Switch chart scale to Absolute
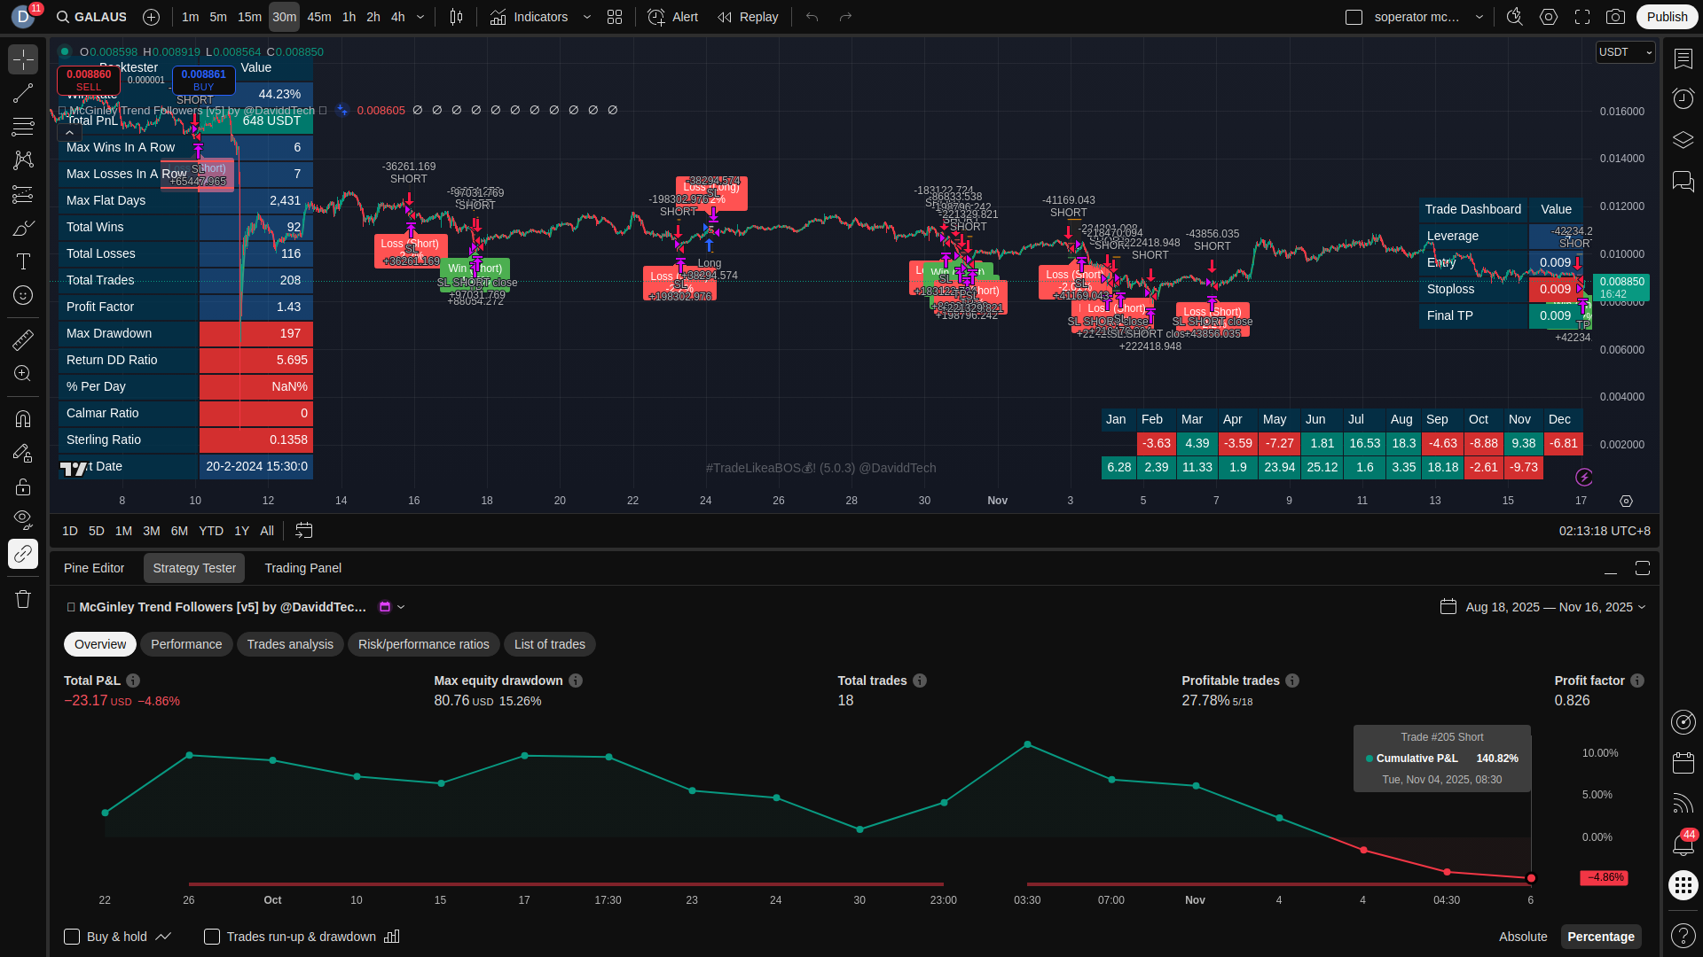Screen dimensions: 1703x957 [x=1523, y=937]
